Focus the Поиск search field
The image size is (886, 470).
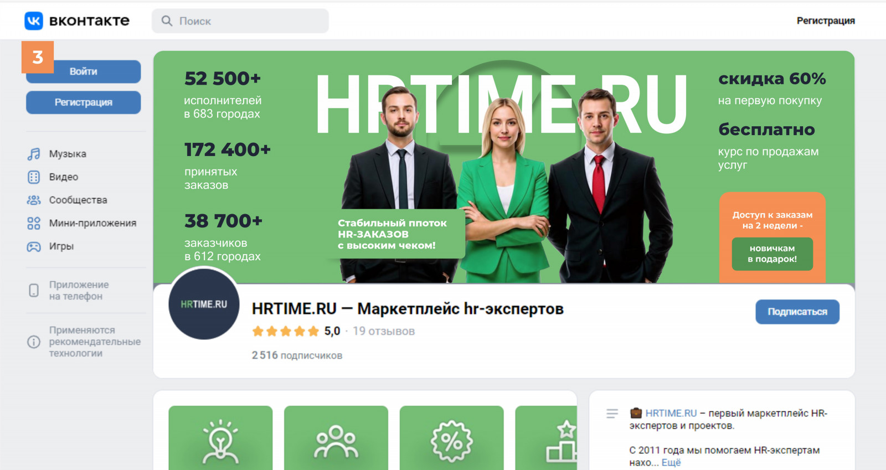pos(240,21)
